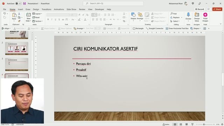Fit slide to current window icon
This screenshot has height=126, width=224.
tap(222, 125)
